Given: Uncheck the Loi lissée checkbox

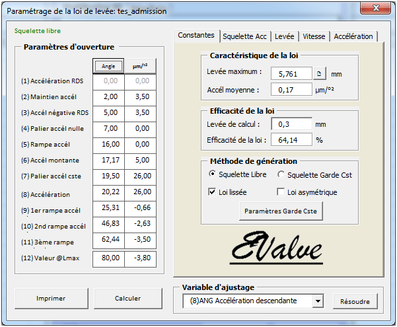Looking at the screenshot, I should (x=212, y=192).
